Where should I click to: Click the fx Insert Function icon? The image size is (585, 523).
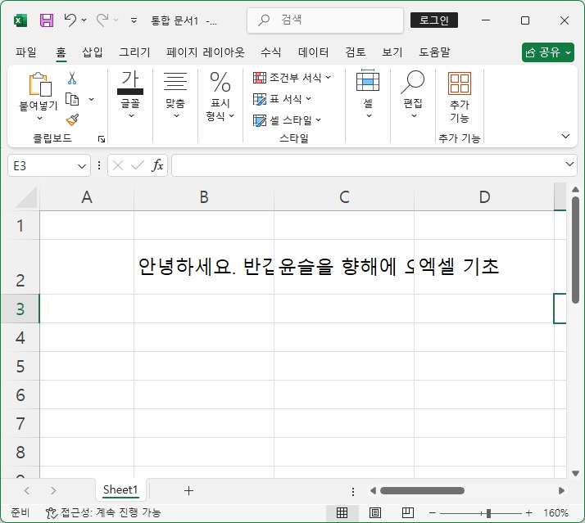pyautogui.click(x=157, y=165)
